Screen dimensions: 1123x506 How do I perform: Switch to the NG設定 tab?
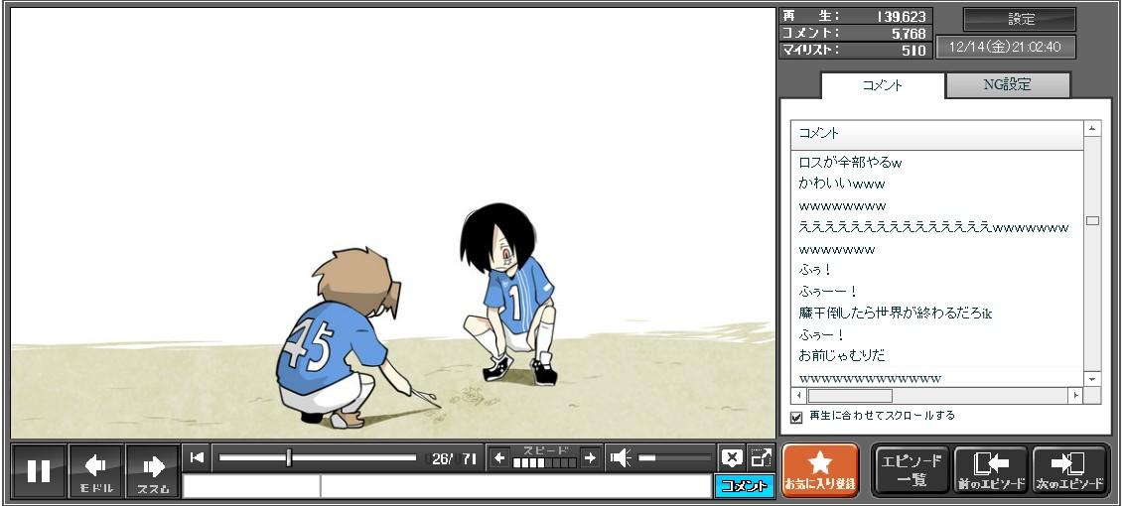1007,85
